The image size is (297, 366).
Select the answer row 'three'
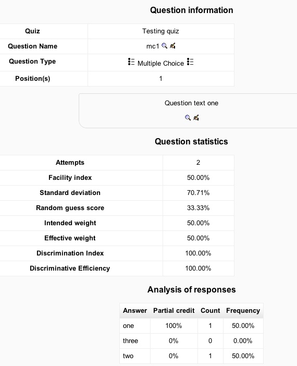[x=191, y=341]
